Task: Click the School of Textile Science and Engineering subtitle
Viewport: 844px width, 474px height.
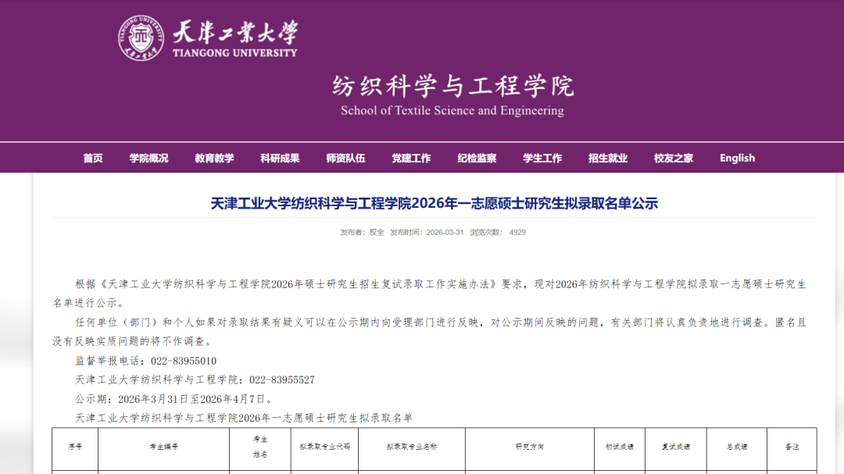Action: tap(452, 111)
